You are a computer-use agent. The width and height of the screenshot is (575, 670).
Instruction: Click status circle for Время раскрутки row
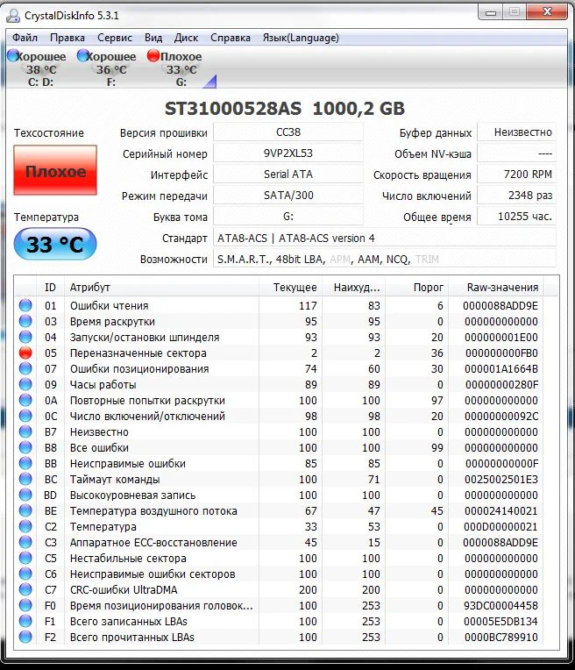[x=25, y=321]
